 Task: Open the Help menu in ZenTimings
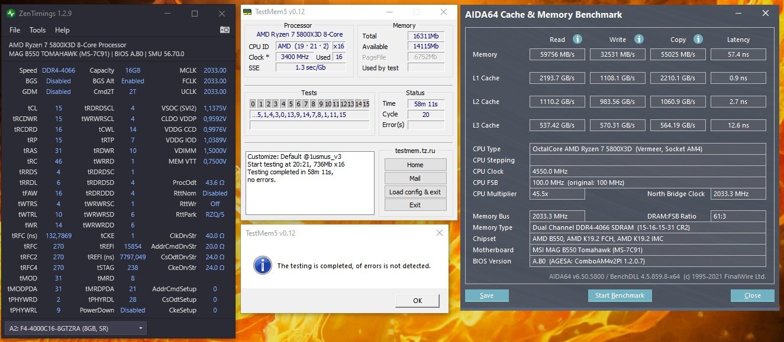coord(62,30)
